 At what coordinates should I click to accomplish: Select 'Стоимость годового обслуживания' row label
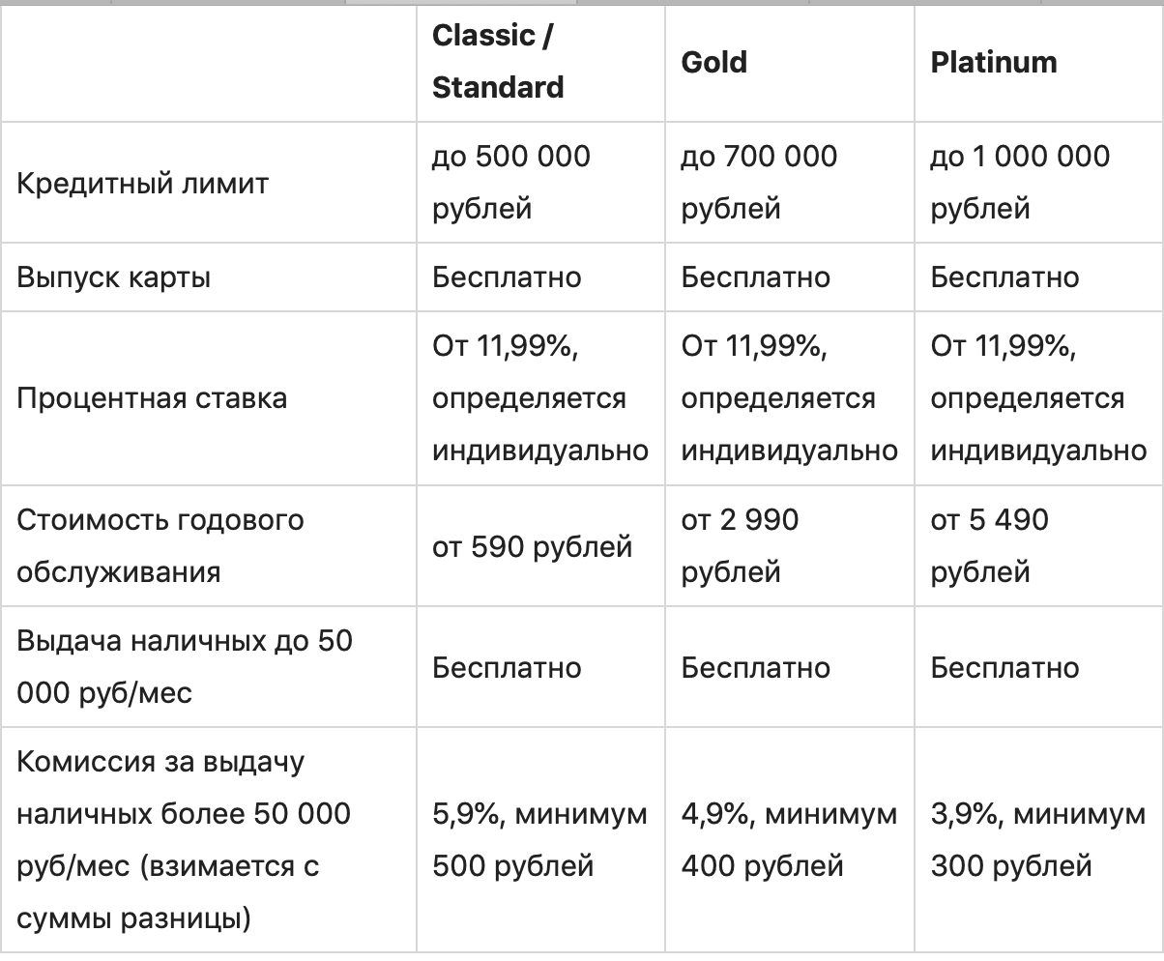160,546
